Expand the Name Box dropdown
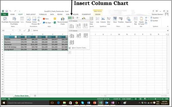This screenshot has height=107, width=172. click(13, 31)
